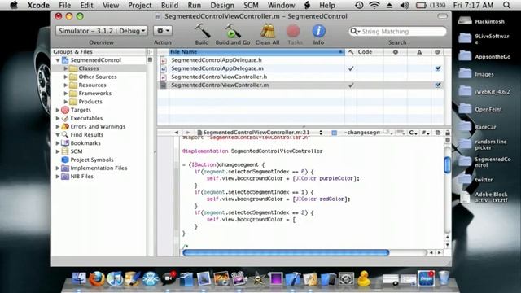521x293 pixels.
Task: Toggle target checkbox for SegmentedControlAppDelegate.m
Action: (438, 68)
